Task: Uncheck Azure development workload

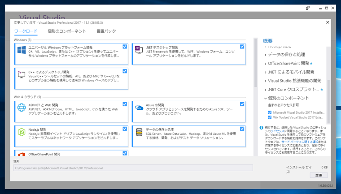Action: 242,104
